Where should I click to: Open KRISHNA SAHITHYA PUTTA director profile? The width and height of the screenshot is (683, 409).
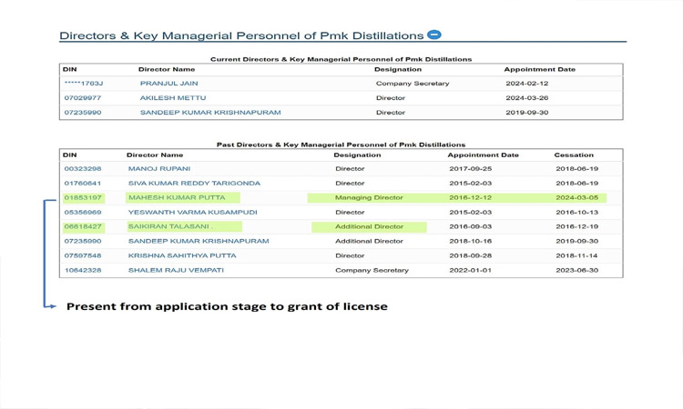[x=182, y=255]
